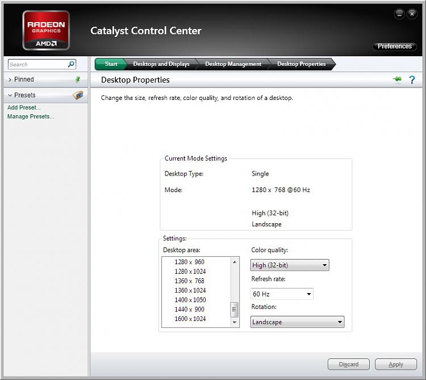426x380 pixels.
Task: Click the search magnifier icon
Action: [x=71, y=64]
